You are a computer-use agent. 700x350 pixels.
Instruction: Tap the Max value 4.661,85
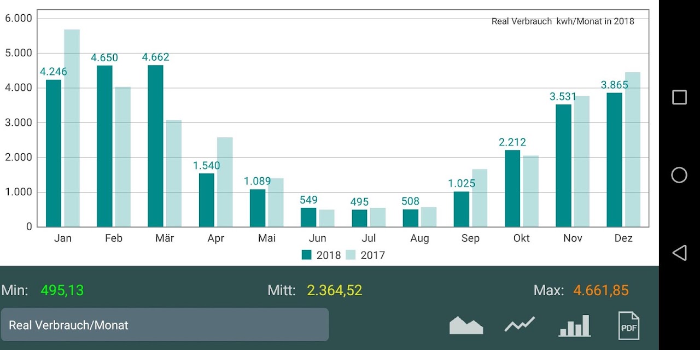601,290
